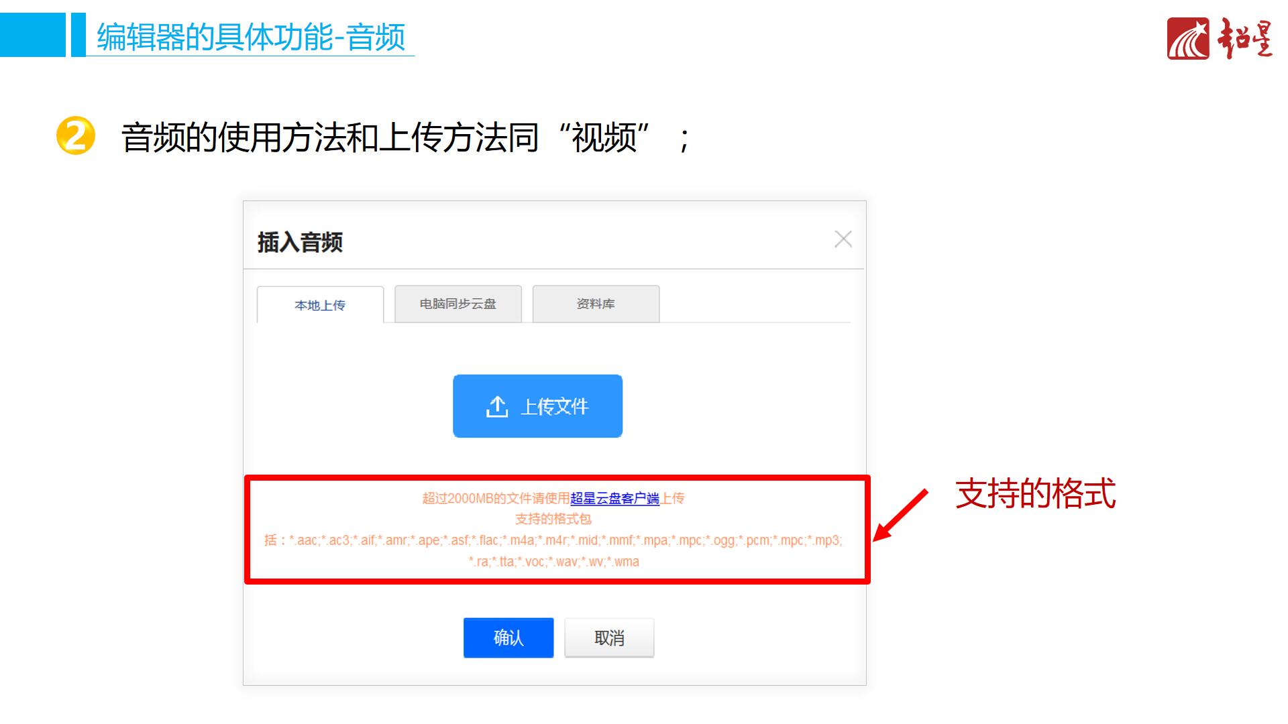
Task: Click the slide title 编辑器的具体功能-音频
Action: pyautogui.click(x=251, y=37)
